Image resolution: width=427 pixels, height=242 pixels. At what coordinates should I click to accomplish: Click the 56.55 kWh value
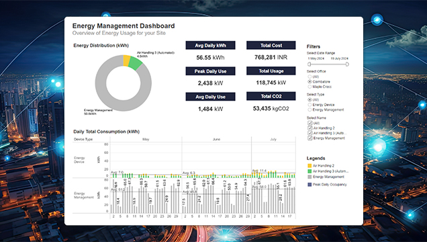pyautogui.click(x=211, y=58)
